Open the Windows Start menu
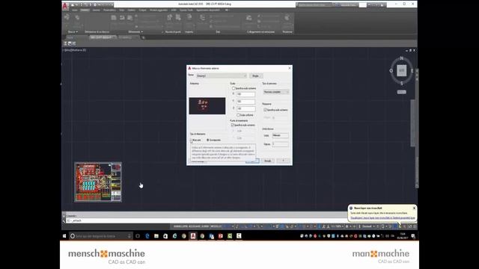 pos(64,236)
